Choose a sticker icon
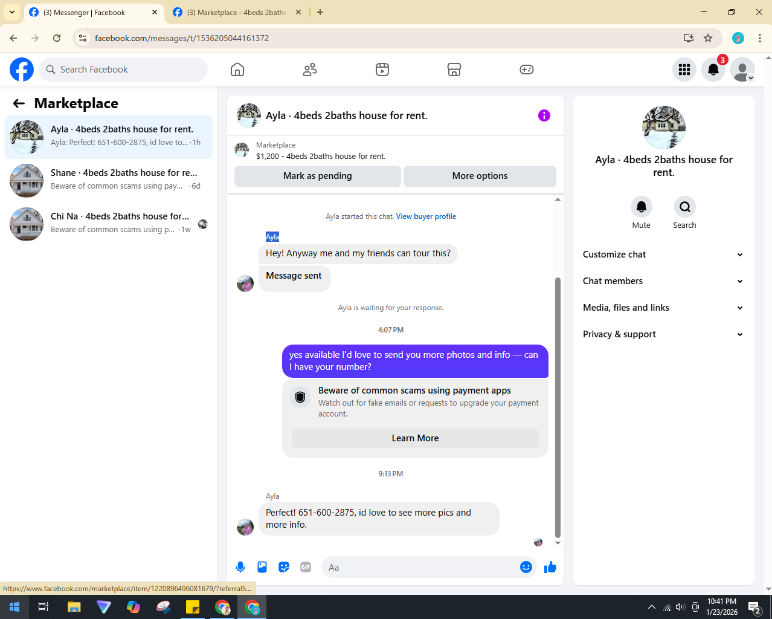 284,567
